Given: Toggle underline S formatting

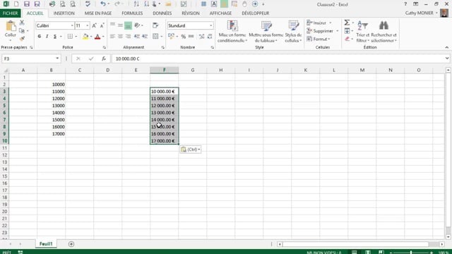Looking at the screenshot, I should click(x=55, y=36).
